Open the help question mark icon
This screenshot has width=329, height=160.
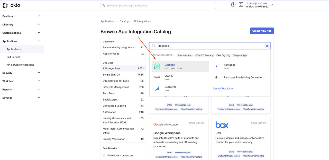click(x=233, y=5)
